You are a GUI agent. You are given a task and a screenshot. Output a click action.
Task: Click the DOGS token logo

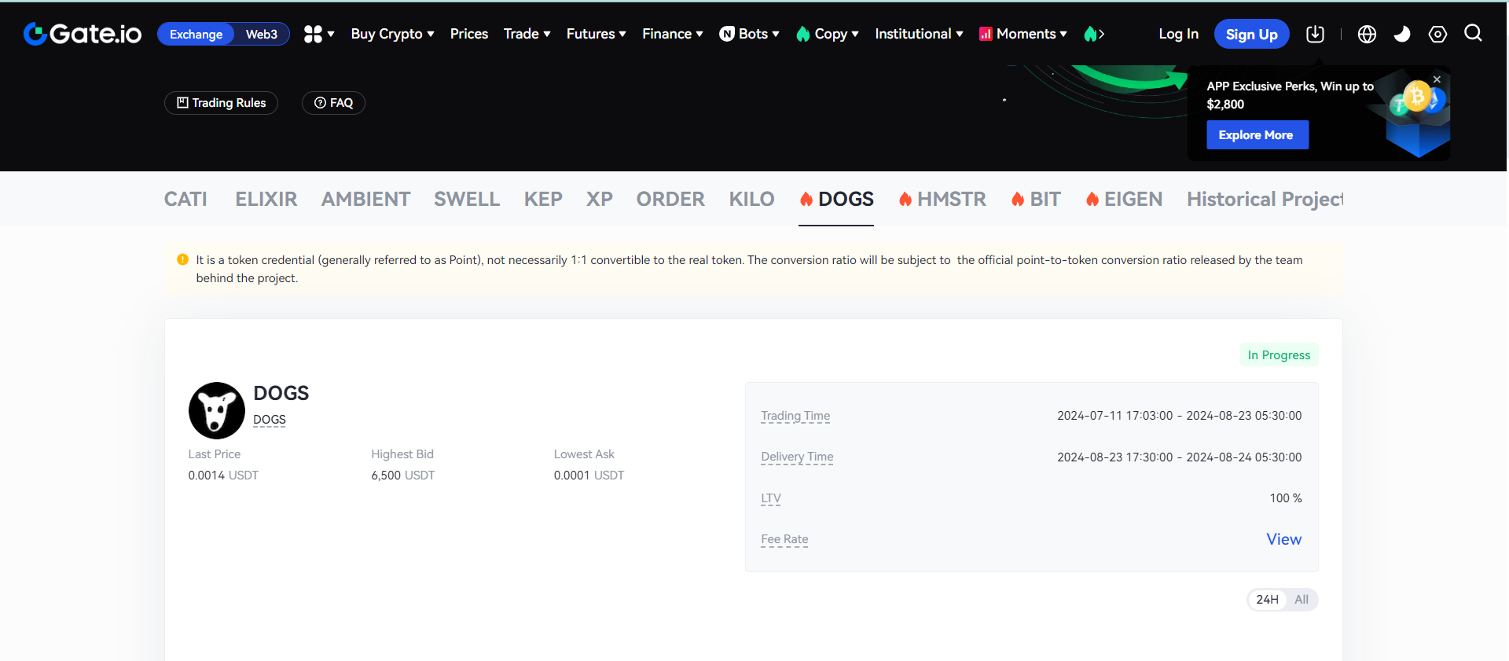coord(216,410)
